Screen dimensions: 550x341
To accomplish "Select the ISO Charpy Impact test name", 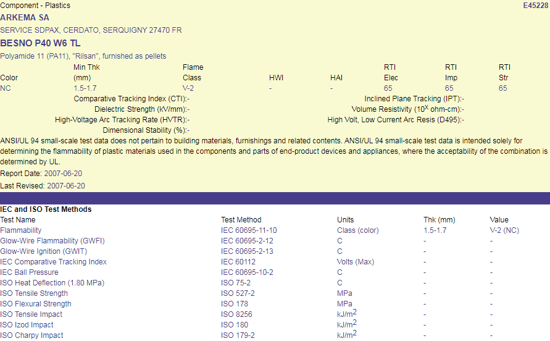I will coord(31,335).
